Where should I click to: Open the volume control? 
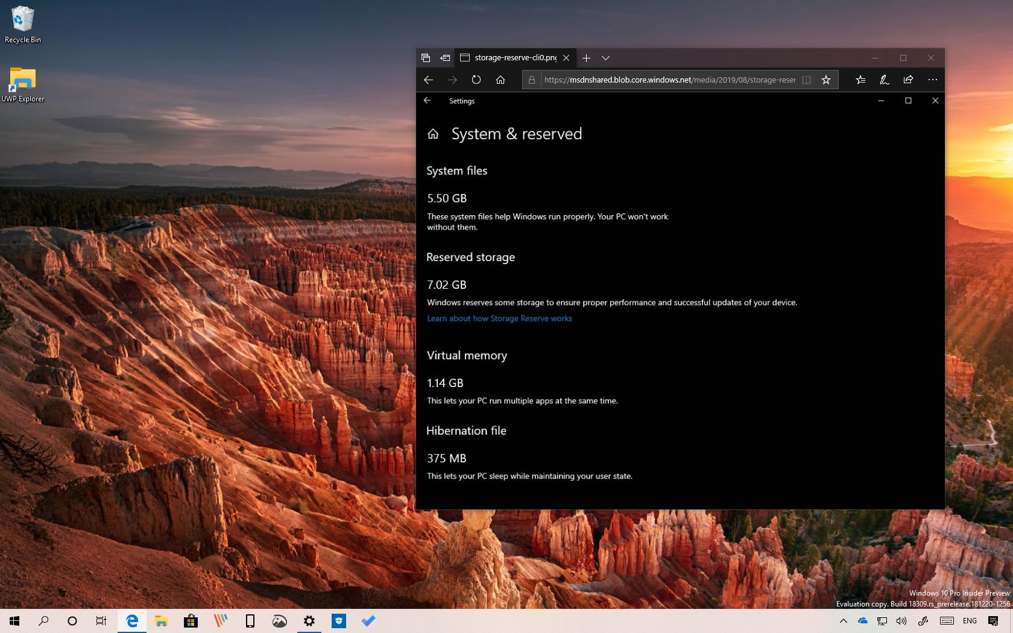click(901, 621)
